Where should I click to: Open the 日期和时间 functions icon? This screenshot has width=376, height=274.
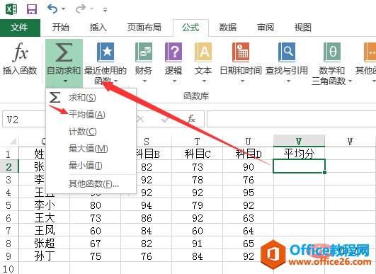point(241,52)
